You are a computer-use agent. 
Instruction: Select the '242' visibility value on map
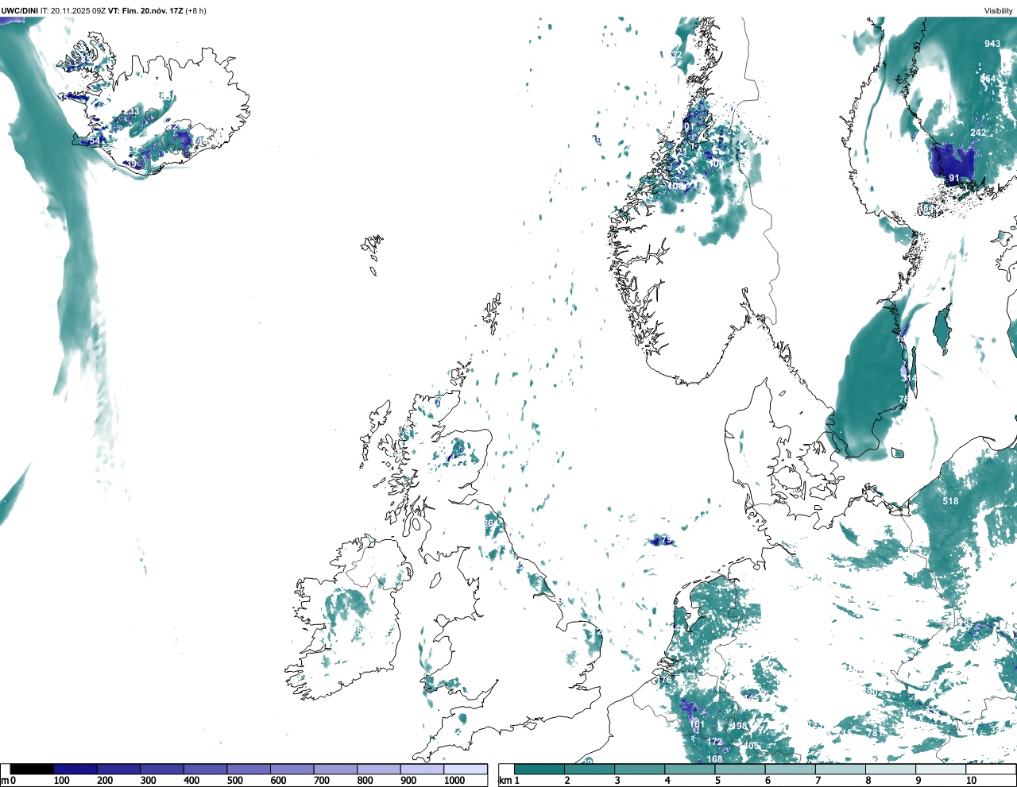[978, 133]
